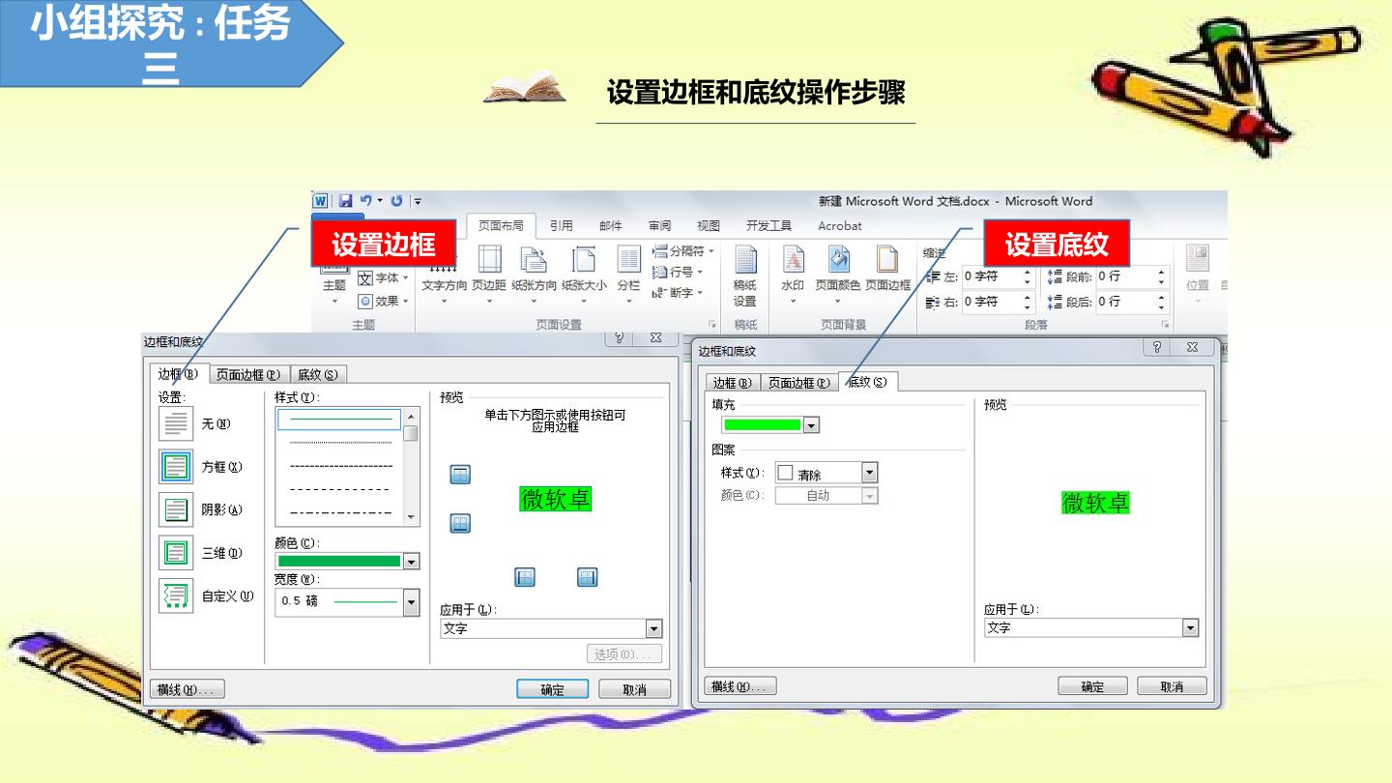Screen dimensions: 1392x783
Task: Click the Undo arrow in quick access toolbar
Action: [366, 201]
